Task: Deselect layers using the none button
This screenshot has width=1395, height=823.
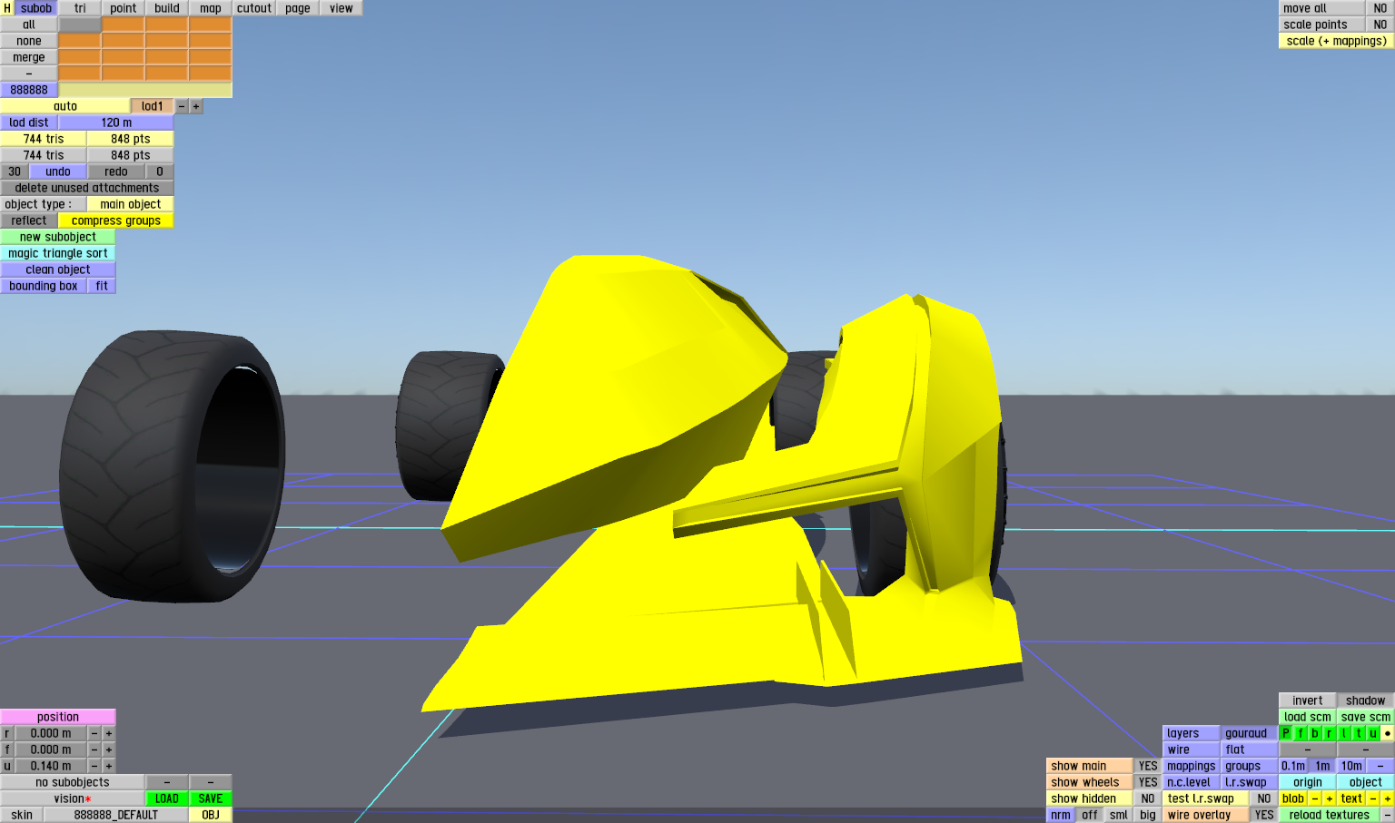Action: pos(29,41)
